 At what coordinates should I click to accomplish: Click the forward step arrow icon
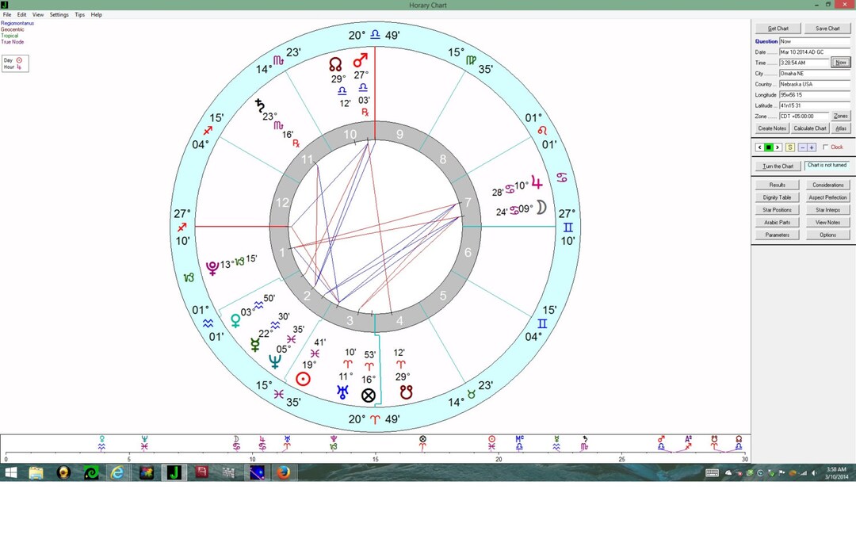(x=778, y=147)
